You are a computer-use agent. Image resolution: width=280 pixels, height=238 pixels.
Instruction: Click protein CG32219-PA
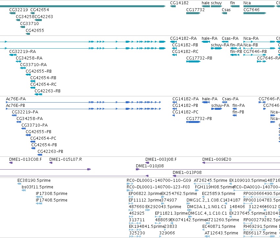(25, 112)
